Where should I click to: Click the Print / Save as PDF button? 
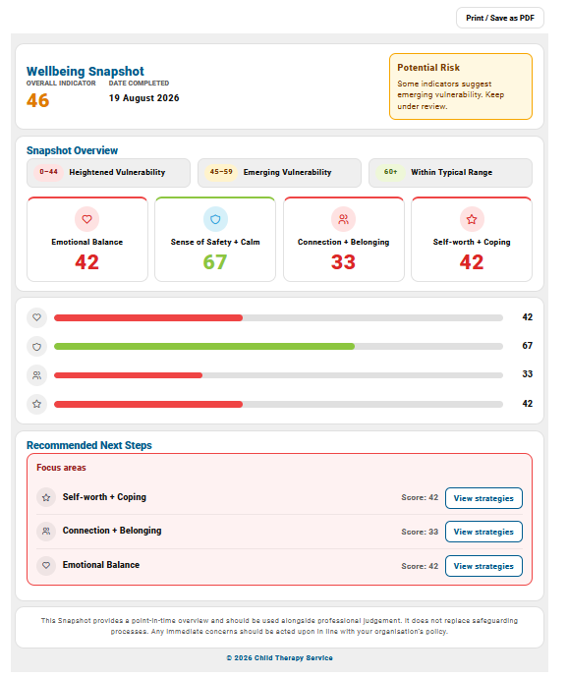(500, 18)
